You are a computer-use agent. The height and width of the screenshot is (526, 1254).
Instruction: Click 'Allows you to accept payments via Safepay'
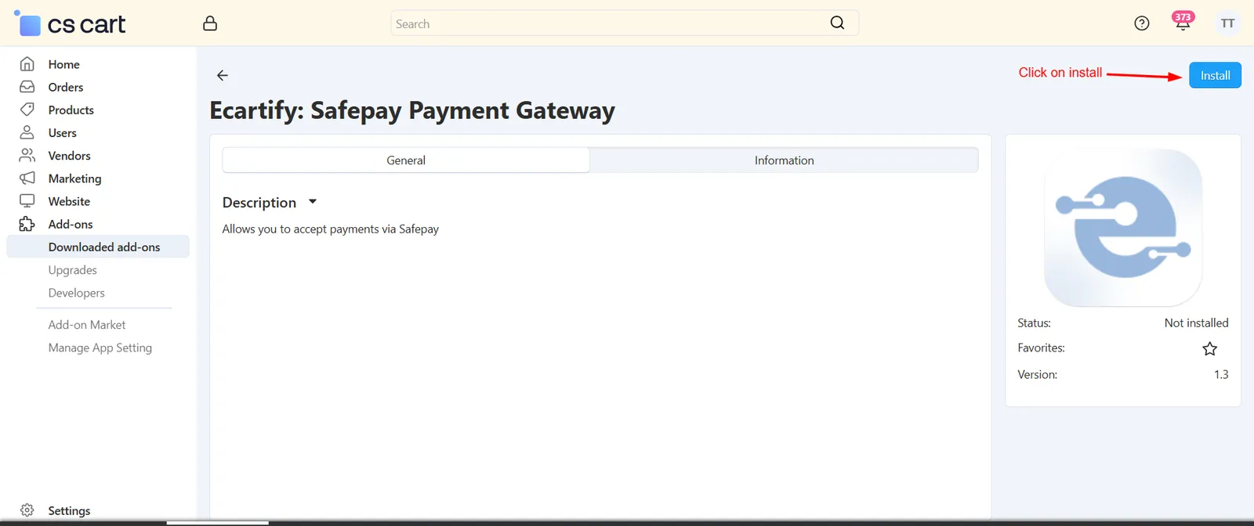pos(331,229)
